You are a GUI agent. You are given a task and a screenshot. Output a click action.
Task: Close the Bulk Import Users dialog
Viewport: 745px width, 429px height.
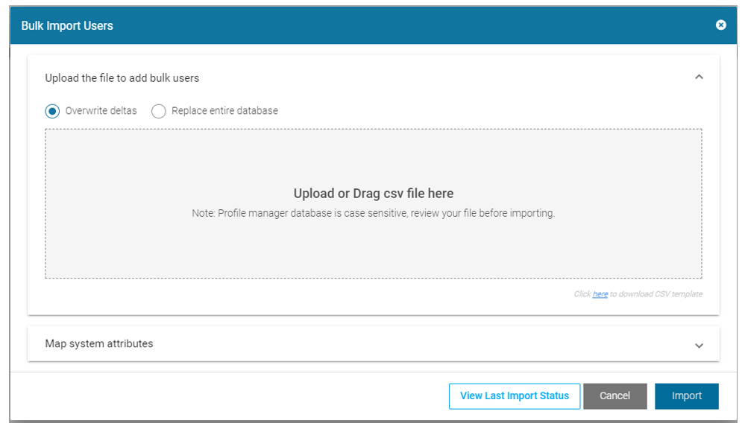pyautogui.click(x=720, y=25)
